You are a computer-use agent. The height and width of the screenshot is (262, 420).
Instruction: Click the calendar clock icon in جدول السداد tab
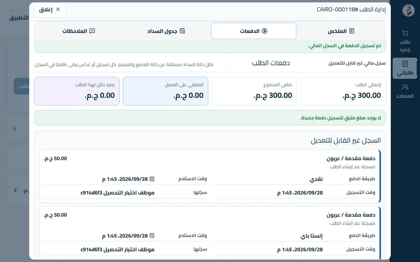182,31
